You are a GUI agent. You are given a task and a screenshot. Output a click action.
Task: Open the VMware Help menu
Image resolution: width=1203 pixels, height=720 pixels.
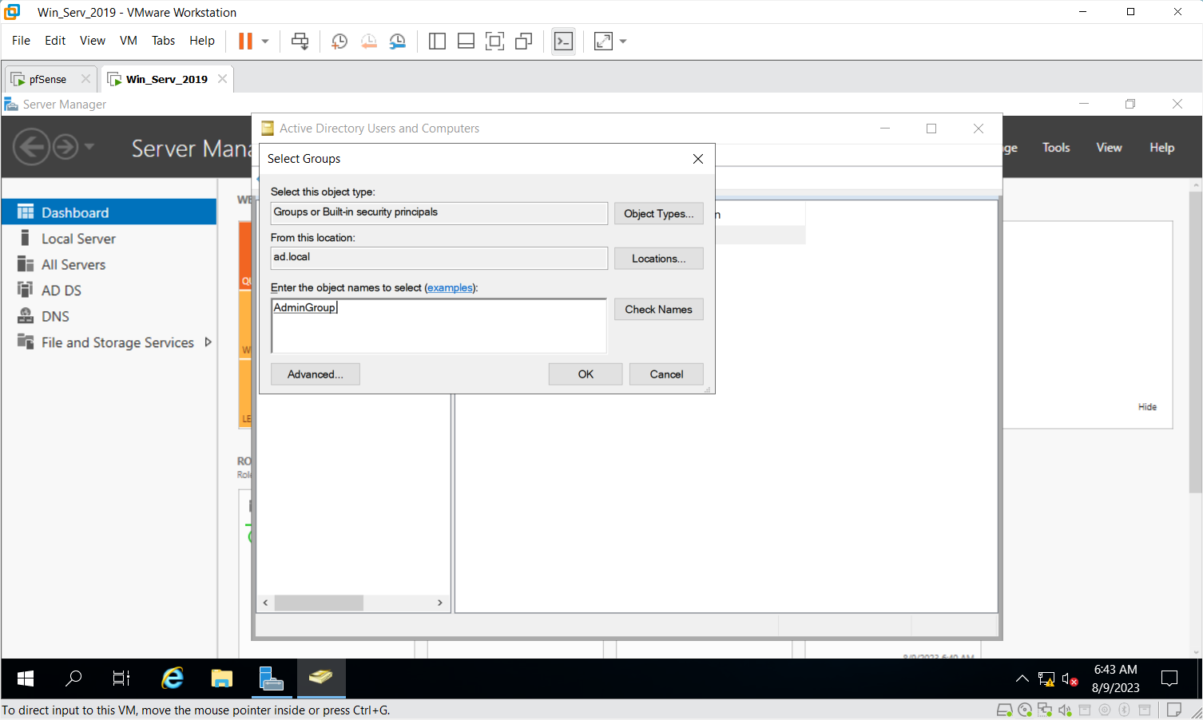tap(202, 41)
